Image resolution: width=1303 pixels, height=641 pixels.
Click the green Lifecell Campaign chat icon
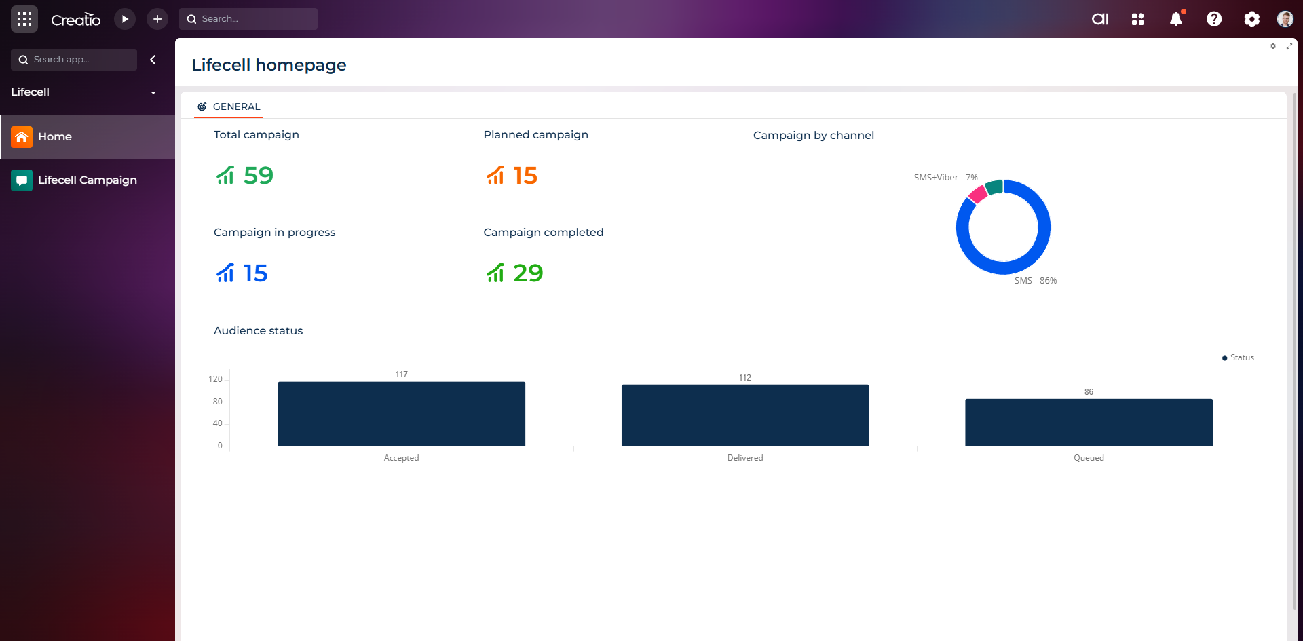22,180
